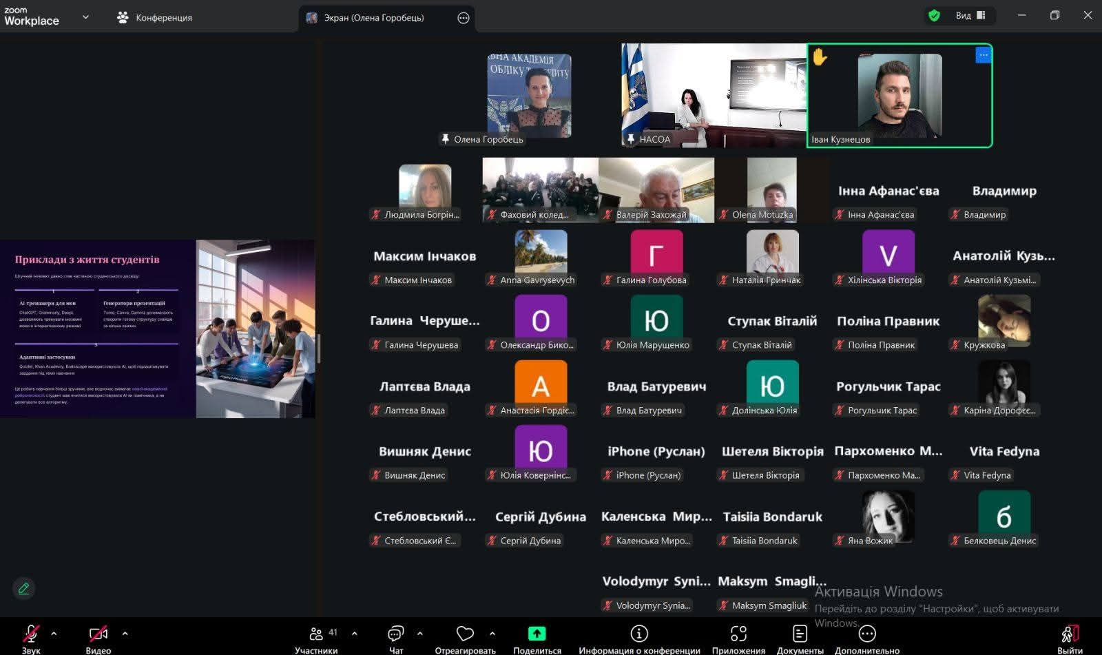Select the annotation pencil icon
This screenshot has height=655, width=1102.
[x=24, y=588]
